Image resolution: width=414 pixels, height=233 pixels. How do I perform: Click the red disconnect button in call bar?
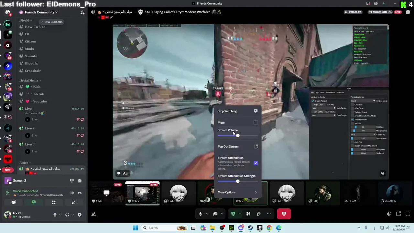(284, 214)
